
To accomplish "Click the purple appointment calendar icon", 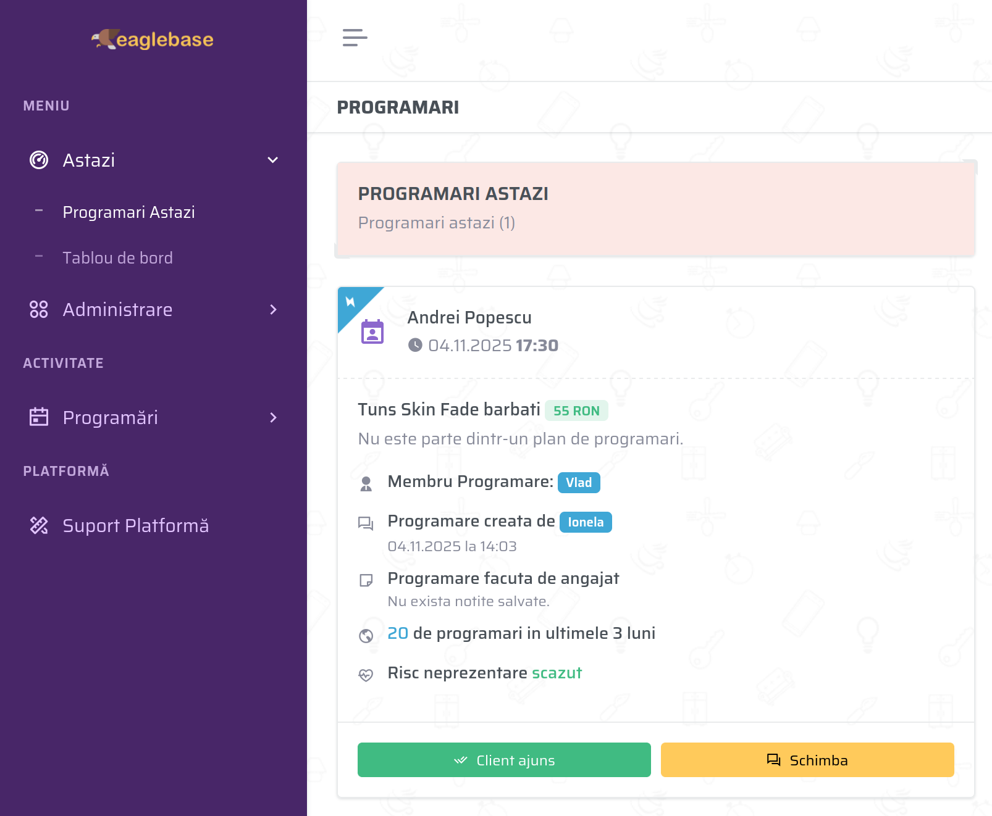I will coord(372,331).
